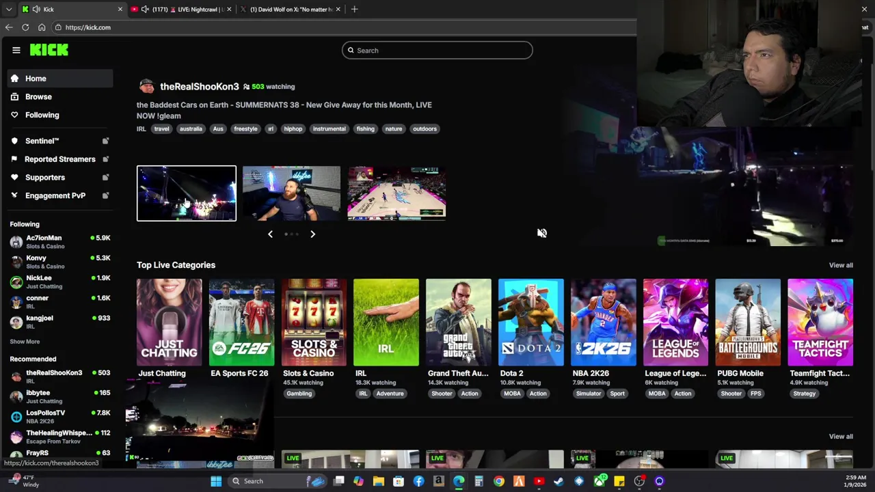Switch to the YouTube Nightcrawl tab

tap(181, 9)
